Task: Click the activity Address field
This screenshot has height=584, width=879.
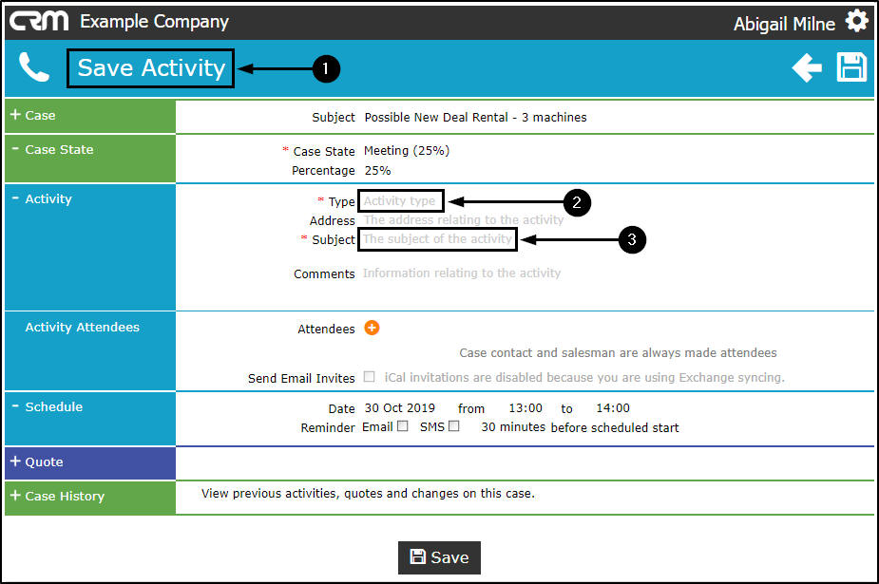Action: 463,220
